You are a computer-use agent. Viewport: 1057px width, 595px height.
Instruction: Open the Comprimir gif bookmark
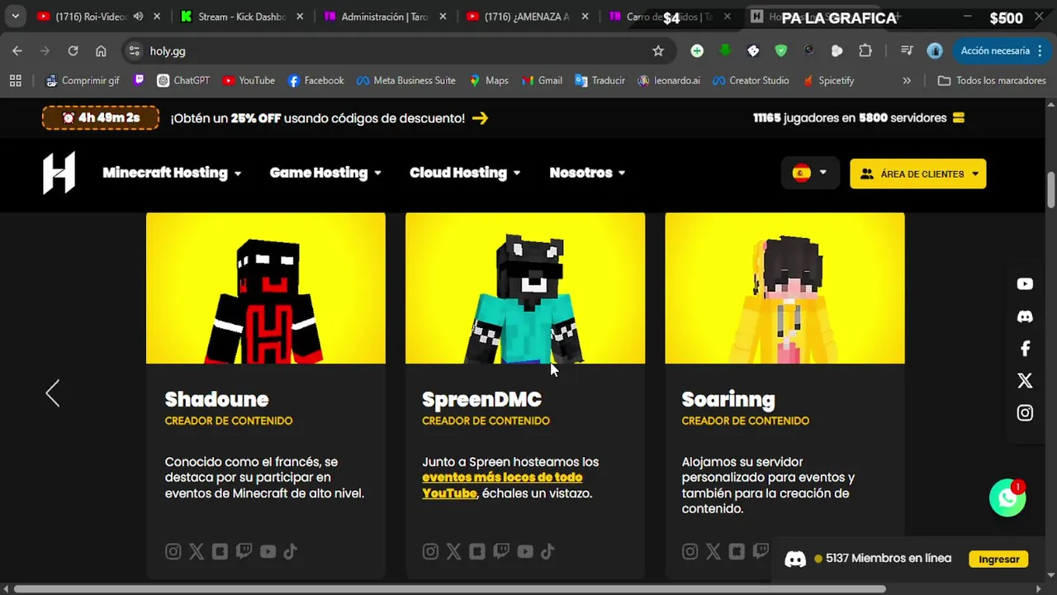click(83, 80)
